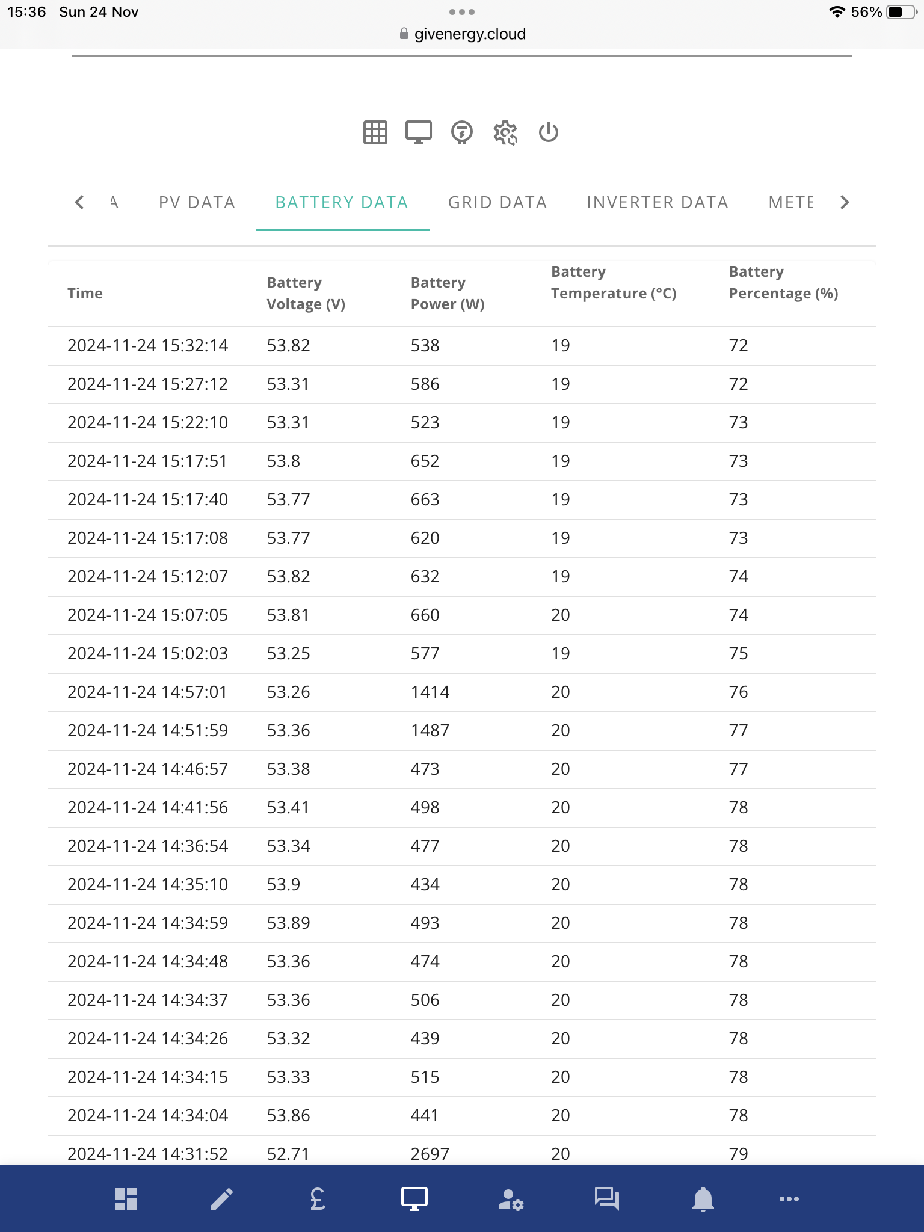
Task: Select the monitor display icon above tabs
Action: point(419,132)
